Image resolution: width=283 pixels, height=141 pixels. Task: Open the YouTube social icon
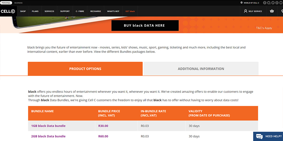pos(281,3)
